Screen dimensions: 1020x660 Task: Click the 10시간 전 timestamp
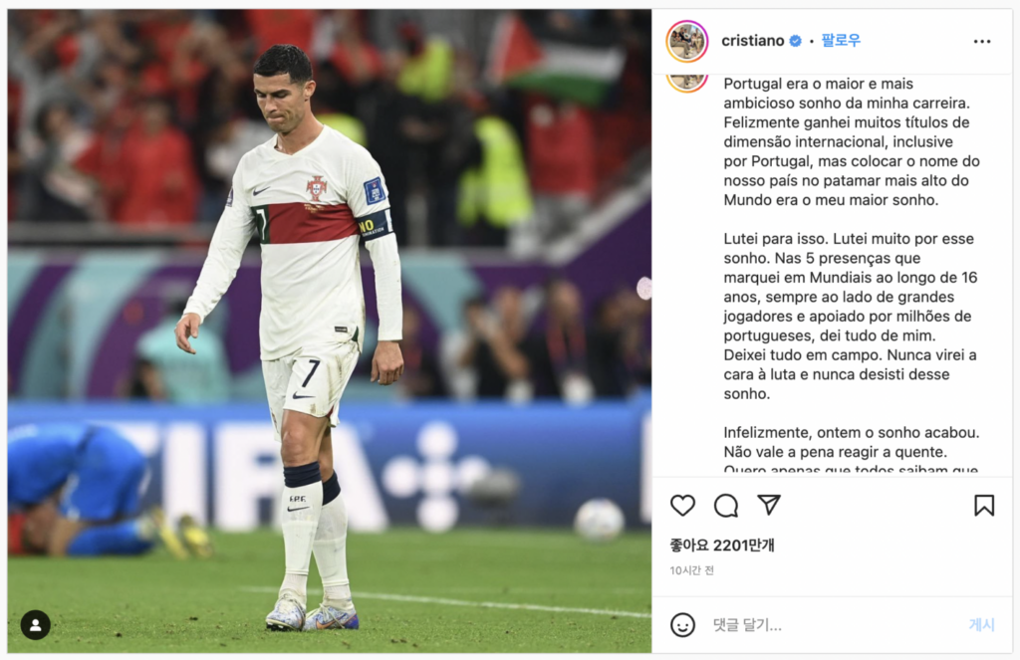point(691,570)
